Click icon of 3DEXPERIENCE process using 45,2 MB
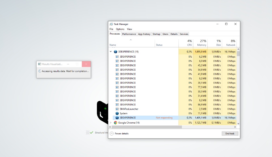The width and height of the screenshot is (272, 157). coord(117,65)
